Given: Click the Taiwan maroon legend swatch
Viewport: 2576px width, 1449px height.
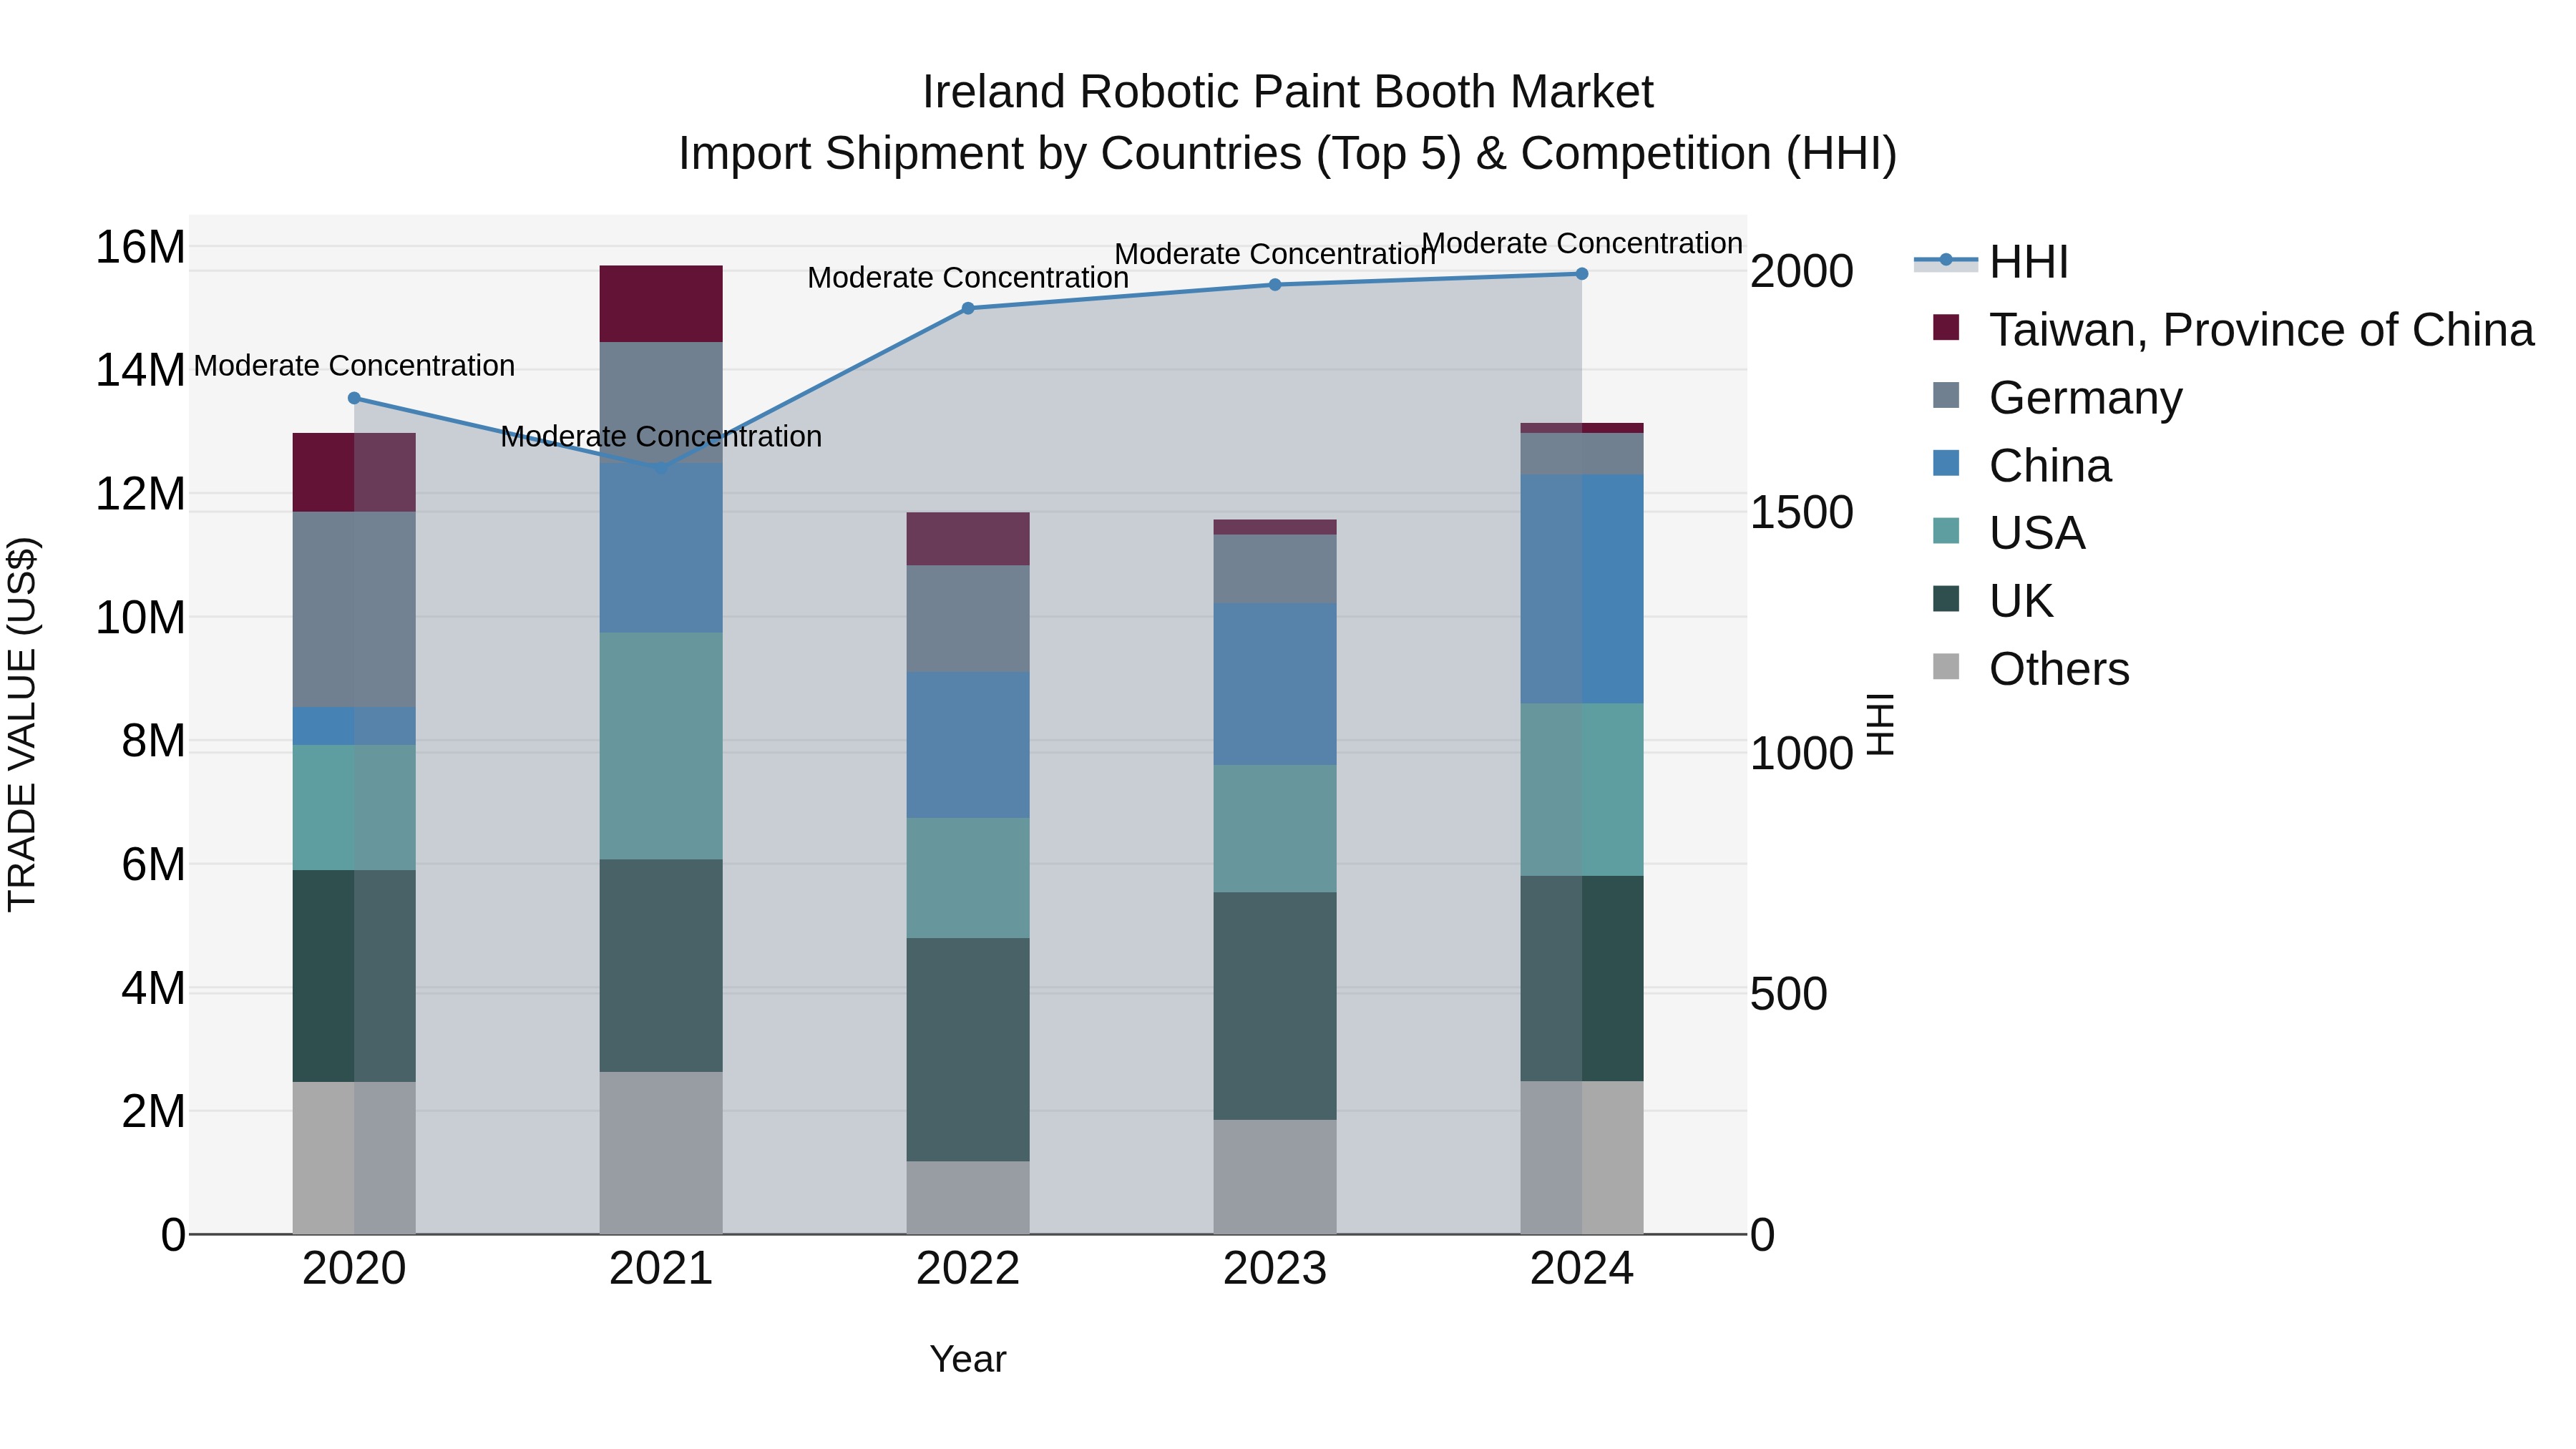Looking at the screenshot, I should (1946, 327).
